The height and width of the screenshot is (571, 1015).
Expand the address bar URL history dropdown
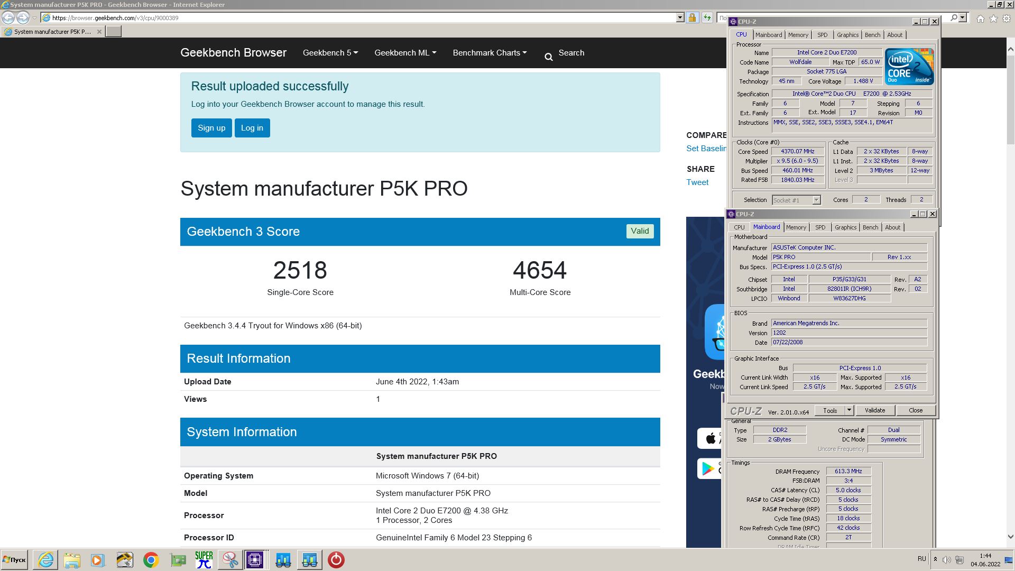coord(680,17)
